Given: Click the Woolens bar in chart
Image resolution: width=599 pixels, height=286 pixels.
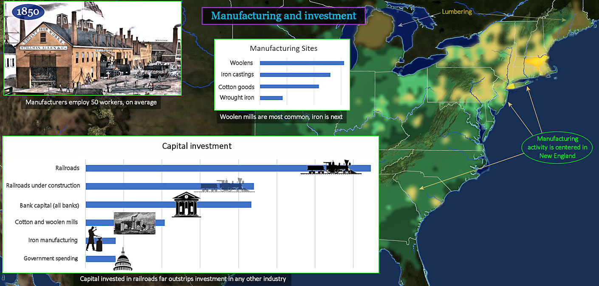Looking at the screenshot, I should (x=302, y=63).
